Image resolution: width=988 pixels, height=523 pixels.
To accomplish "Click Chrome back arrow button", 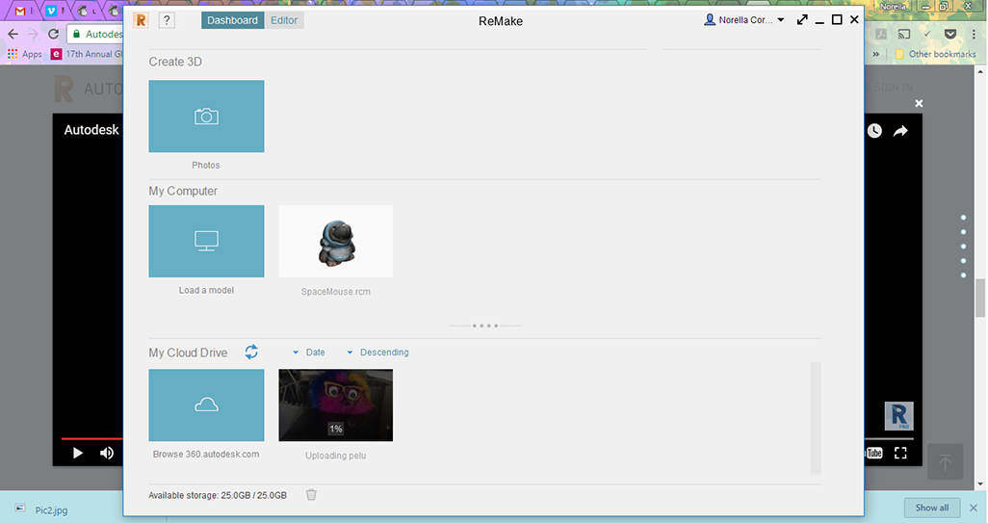I will [13, 34].
